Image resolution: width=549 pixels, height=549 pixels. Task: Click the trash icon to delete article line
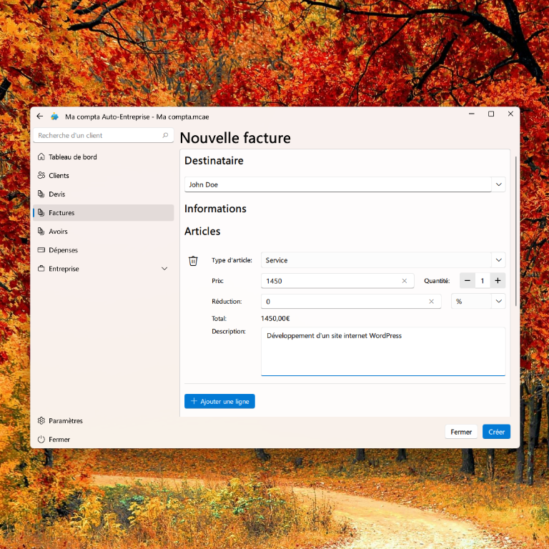point(193,261)
